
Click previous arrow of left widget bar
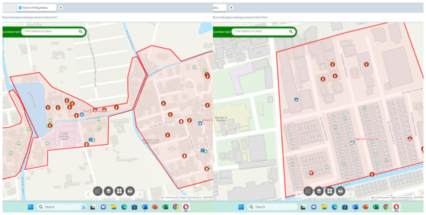[88, 194]
